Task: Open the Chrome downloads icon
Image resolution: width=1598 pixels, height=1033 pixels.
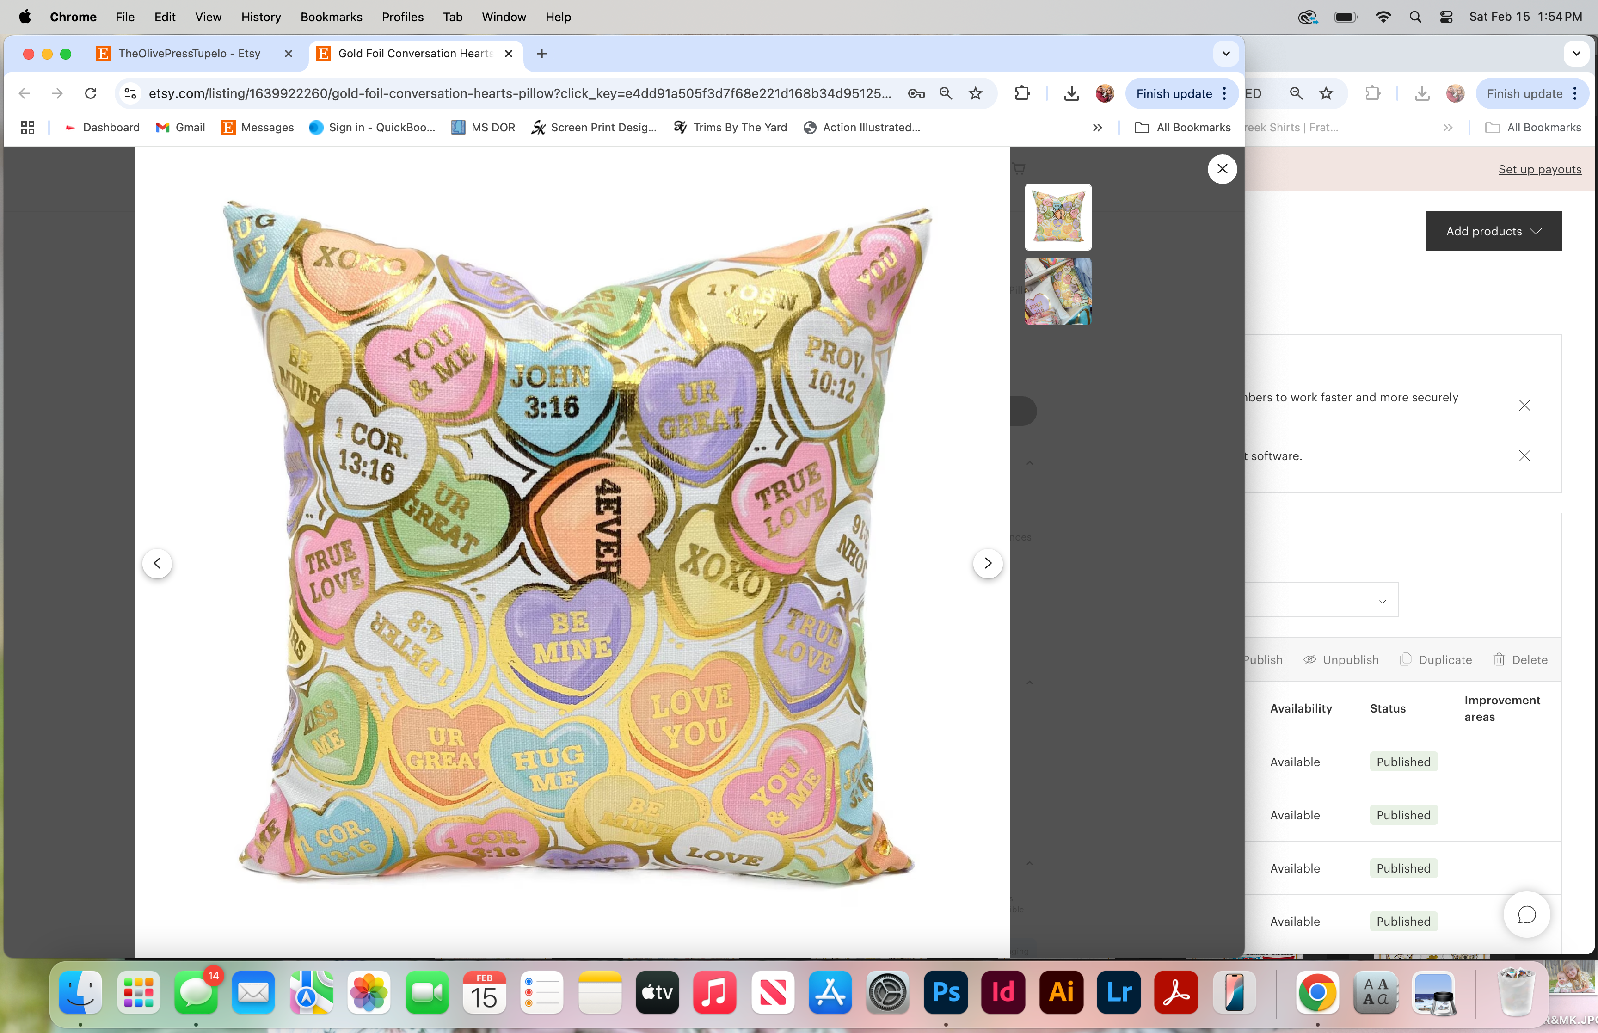Action: tap(1071, 93)
